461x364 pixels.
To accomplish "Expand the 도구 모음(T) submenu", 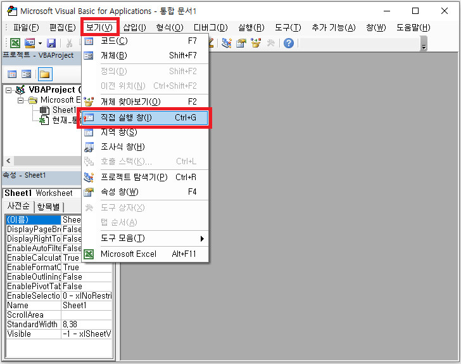I will tap(145, 238).
